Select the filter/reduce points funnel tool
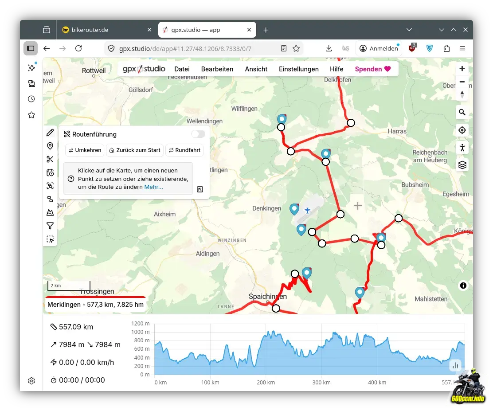 (50, 226)
